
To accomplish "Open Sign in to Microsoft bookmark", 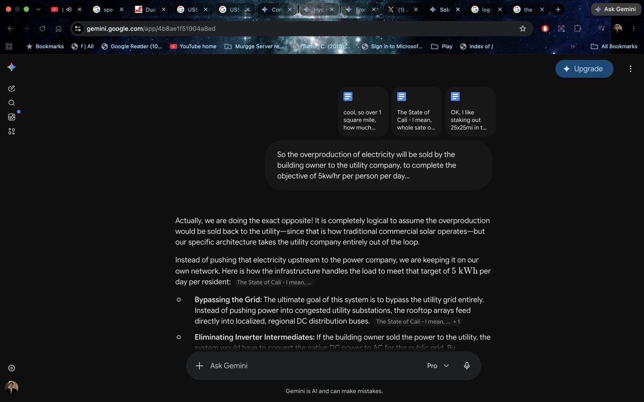I will [x=392, y=47].
